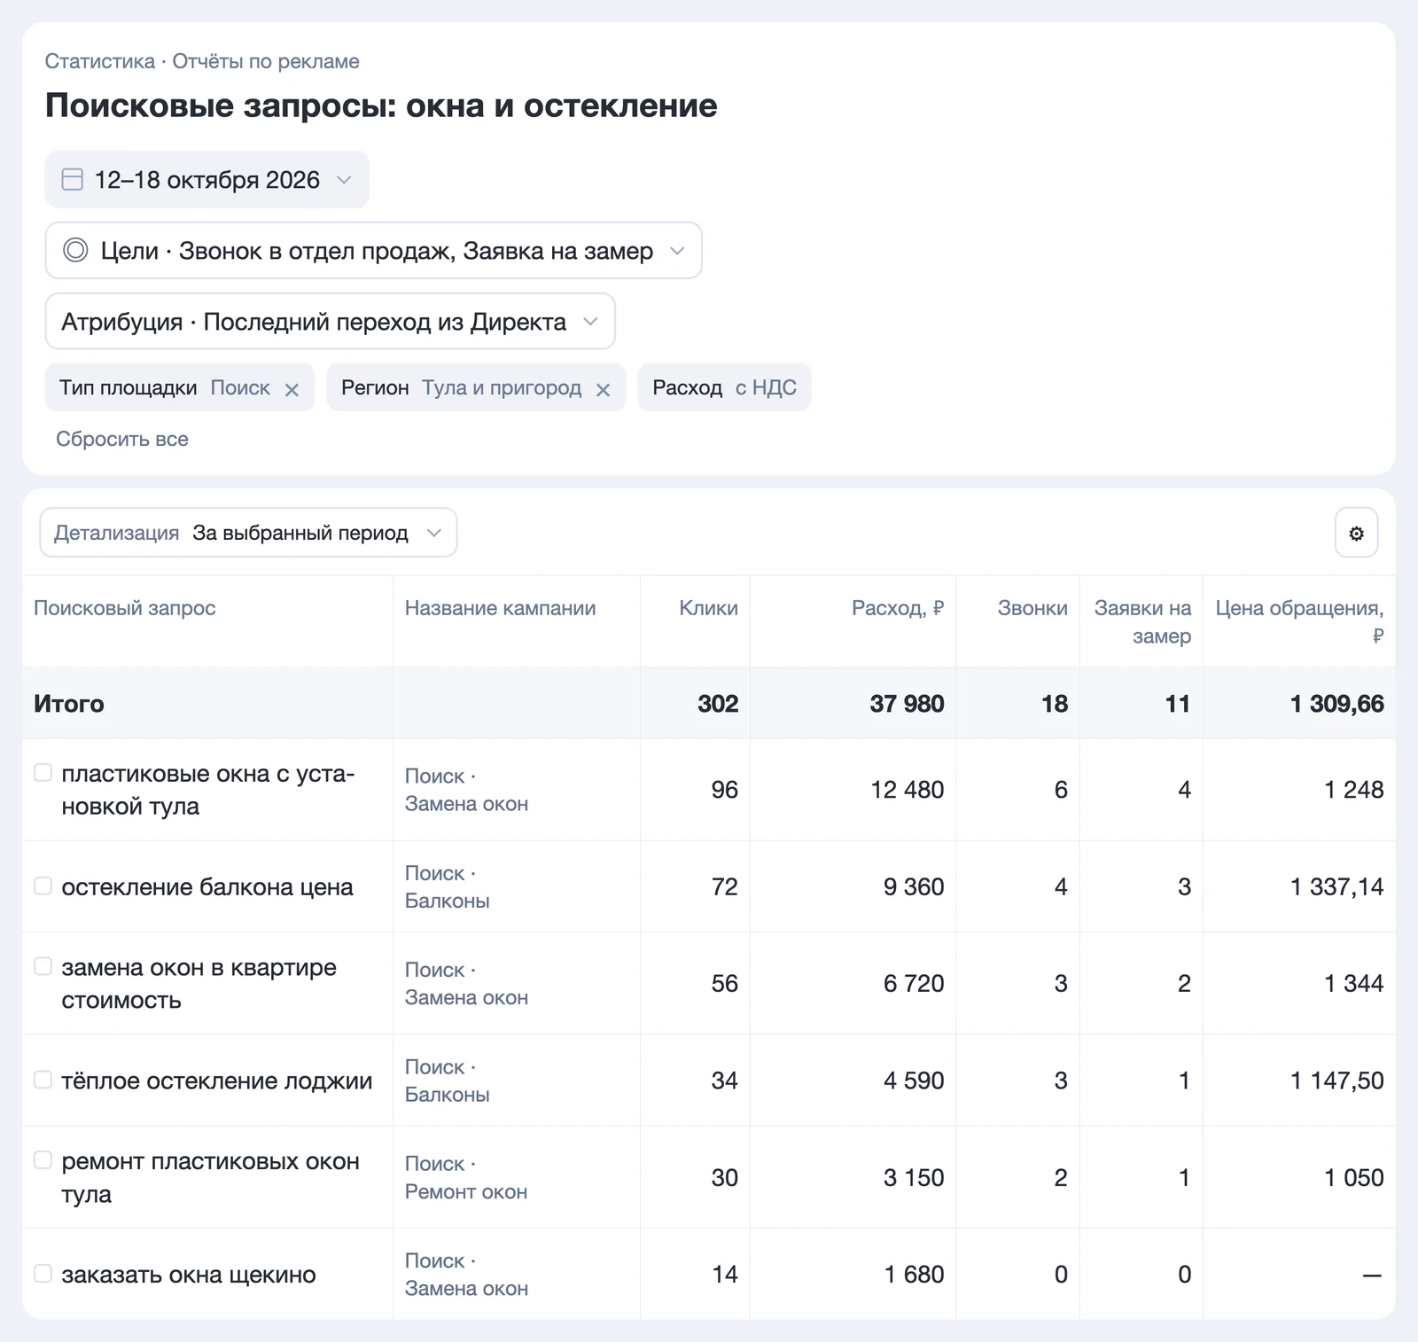Sort by "Звонки" column header
The height and width of the screenshot is (1342, 1418).
pyautogui.click(x=1032, y=608)
